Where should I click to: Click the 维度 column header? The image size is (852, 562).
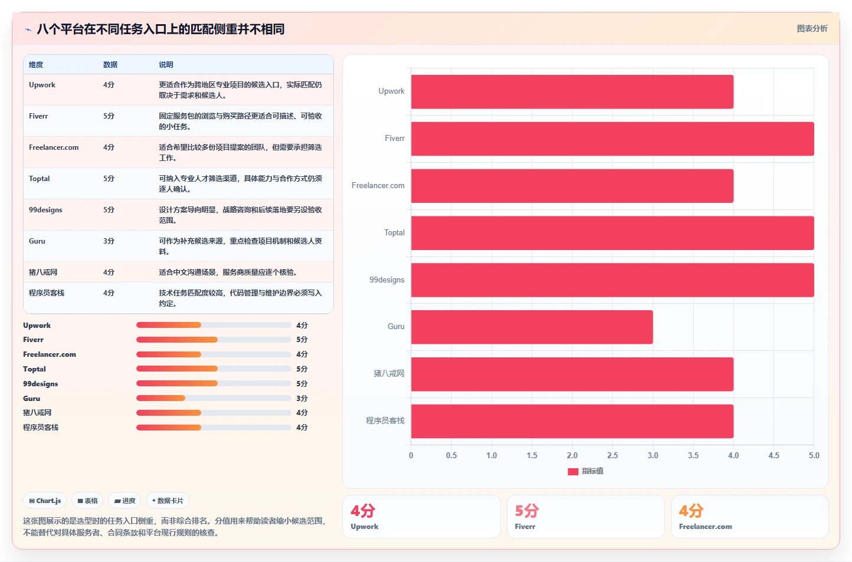tap(36, 65)
